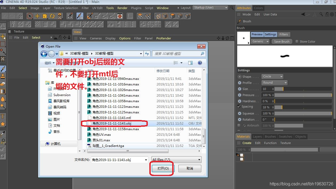The width and height of the screenshot is (336, 189).
Task: Toggle the Hardness effector circle
Action: [240, 101]
